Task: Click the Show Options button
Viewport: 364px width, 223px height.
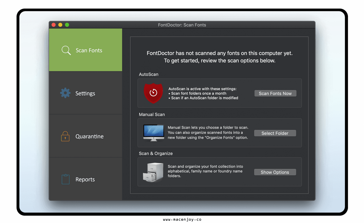Action: coord(275,172)
